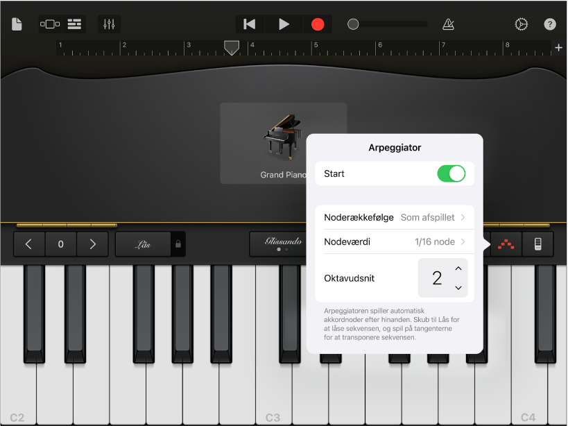Open the keyboard layout control
The width and height of the screenshot is (568, 426).
[538, 244]
